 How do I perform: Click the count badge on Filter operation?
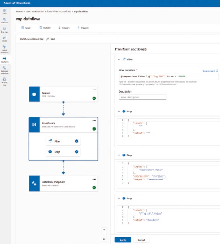77,141
